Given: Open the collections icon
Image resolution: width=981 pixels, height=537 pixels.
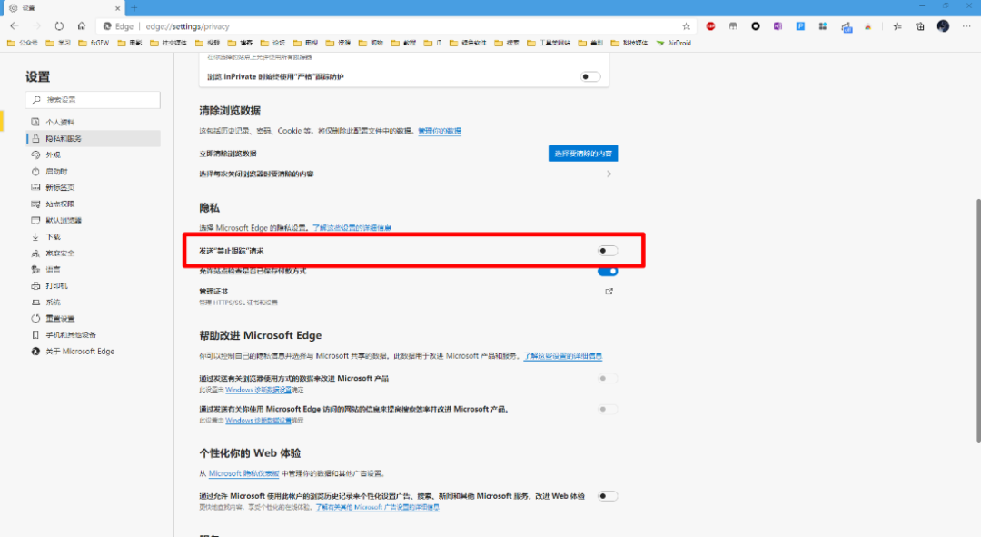Looking at the screenshot, I should [919, 26].
